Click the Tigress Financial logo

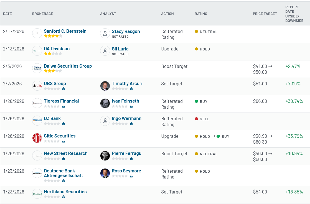pos(37,103)
